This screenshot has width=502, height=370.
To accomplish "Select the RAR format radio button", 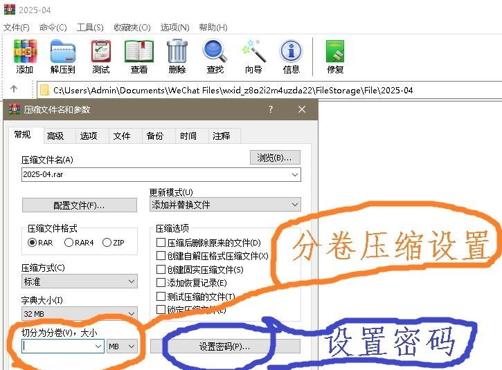I will coord(32,243).
